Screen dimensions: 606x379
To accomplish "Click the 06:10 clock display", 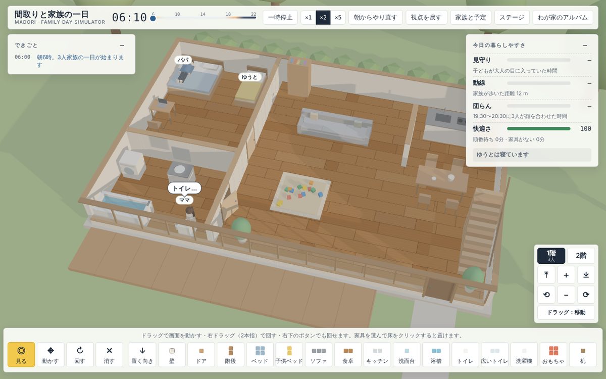I will (129, 18).
